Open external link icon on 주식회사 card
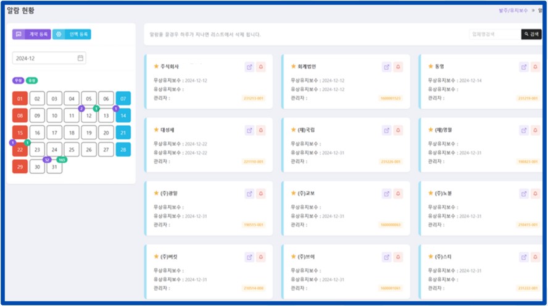 click(x=249, y=67)
